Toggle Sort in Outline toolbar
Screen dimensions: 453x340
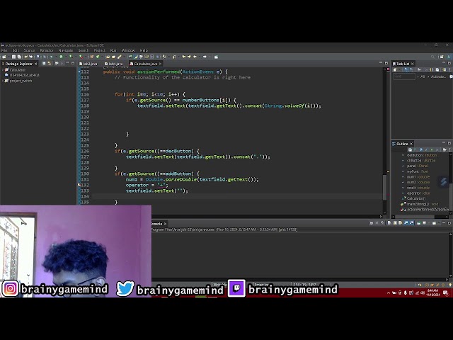click(x=415, y=149)
